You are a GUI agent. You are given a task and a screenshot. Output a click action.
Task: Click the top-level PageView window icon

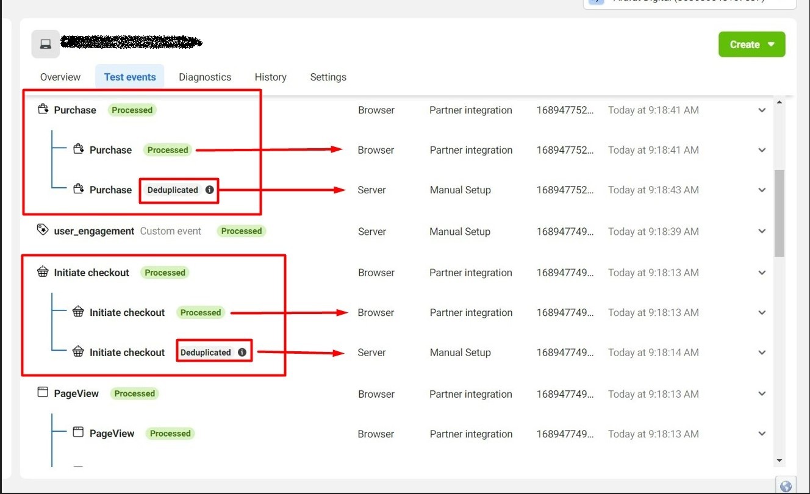43,393
